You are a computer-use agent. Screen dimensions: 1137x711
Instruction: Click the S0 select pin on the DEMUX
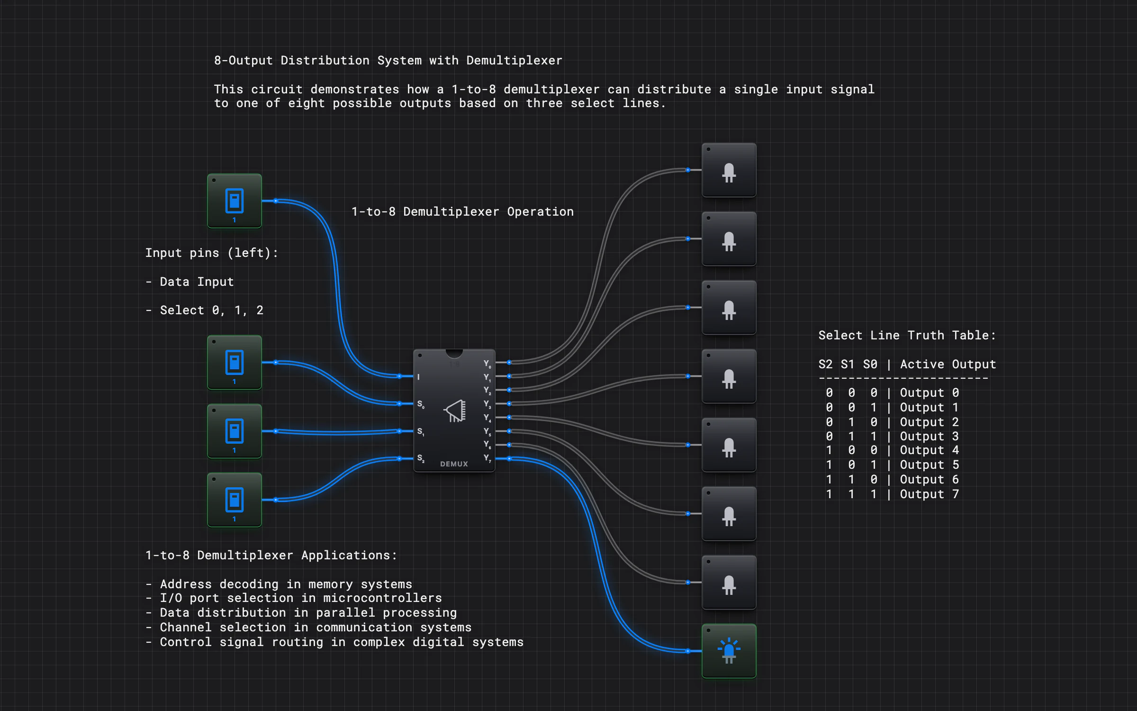[x=399, y=404]
